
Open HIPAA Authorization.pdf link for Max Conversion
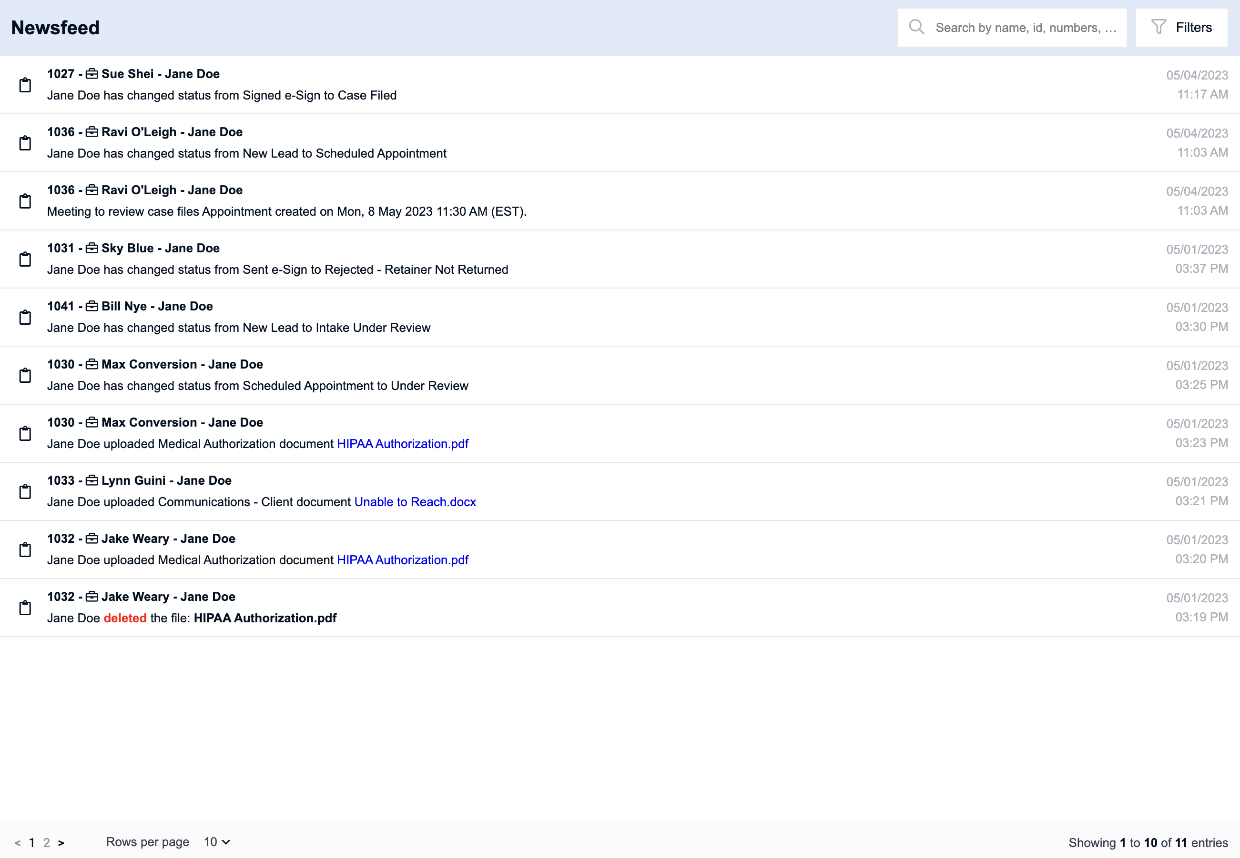coord(402,443)
